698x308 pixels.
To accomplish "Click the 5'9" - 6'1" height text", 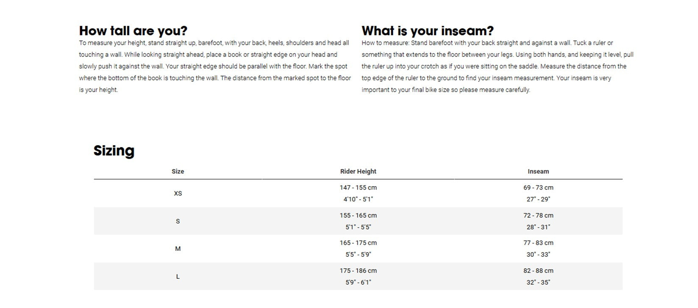I will tap(358, 282).
